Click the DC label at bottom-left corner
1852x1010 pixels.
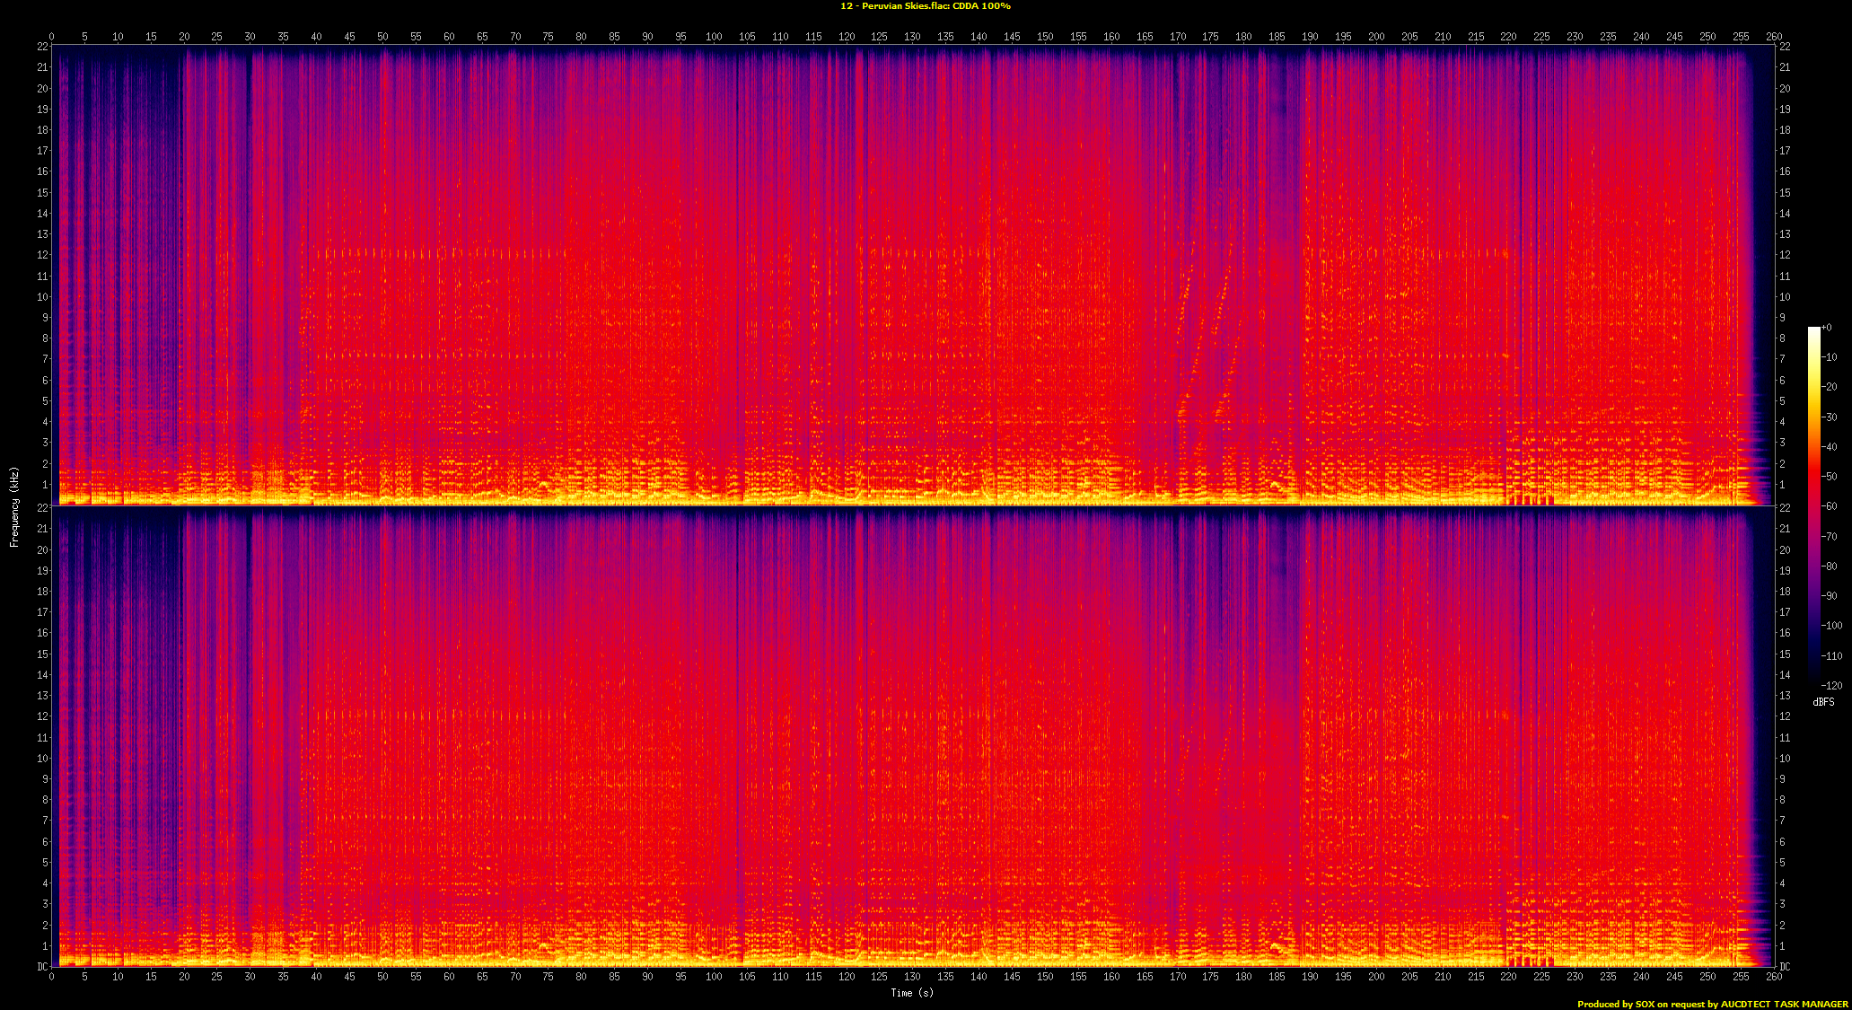[x=41, y=967]
